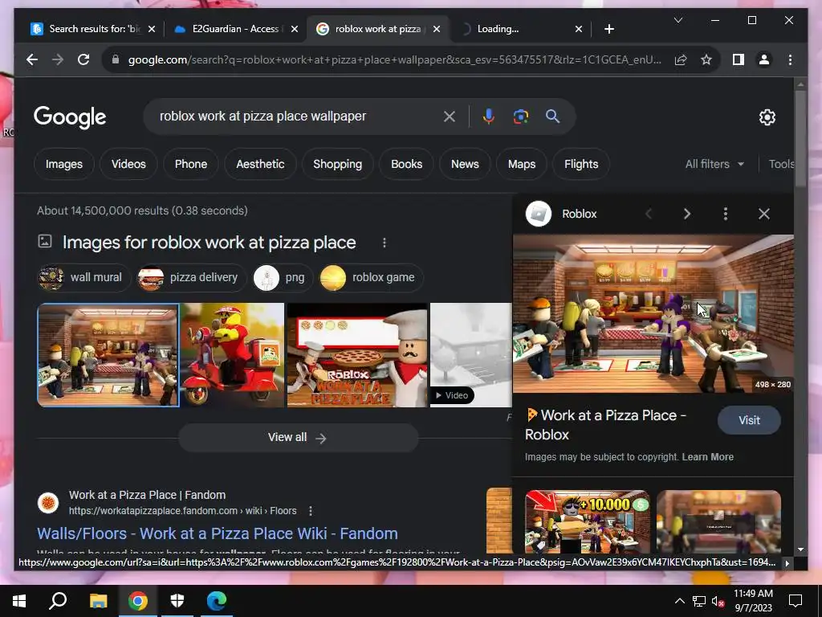Switch to E2Guardian - Access tab
Viewport: 822px width, 617px height.
coord(235,29)
